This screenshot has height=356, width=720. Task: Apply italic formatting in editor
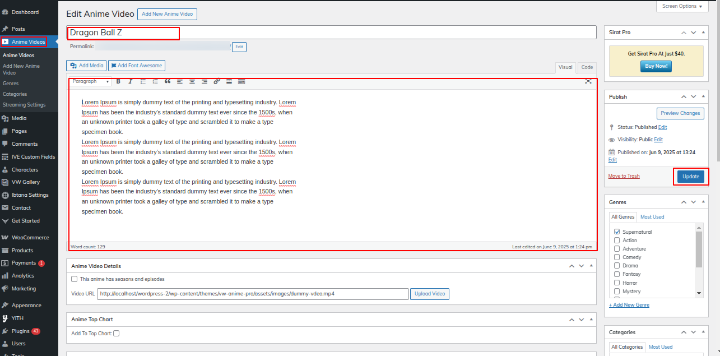coord(131,81)
